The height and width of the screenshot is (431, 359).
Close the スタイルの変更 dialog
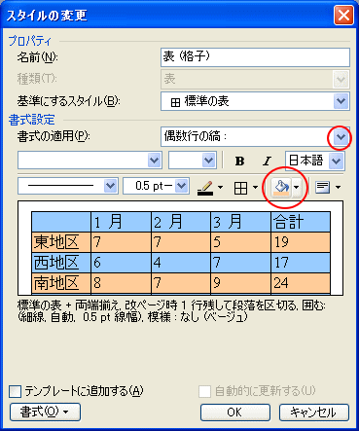(343, 16)
